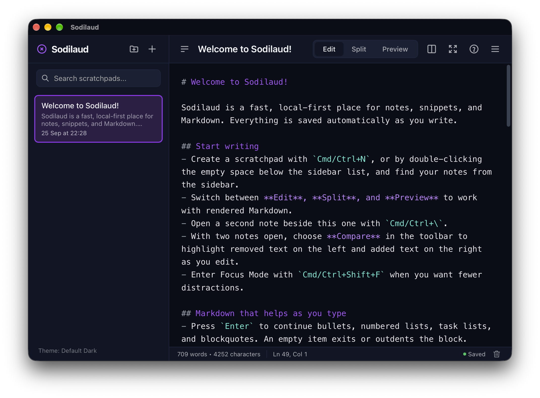Image resolution: width=540 pixels, height=398 pixels.
Task: Delete the note using the trash icon
Action: [x=497, y=354]
